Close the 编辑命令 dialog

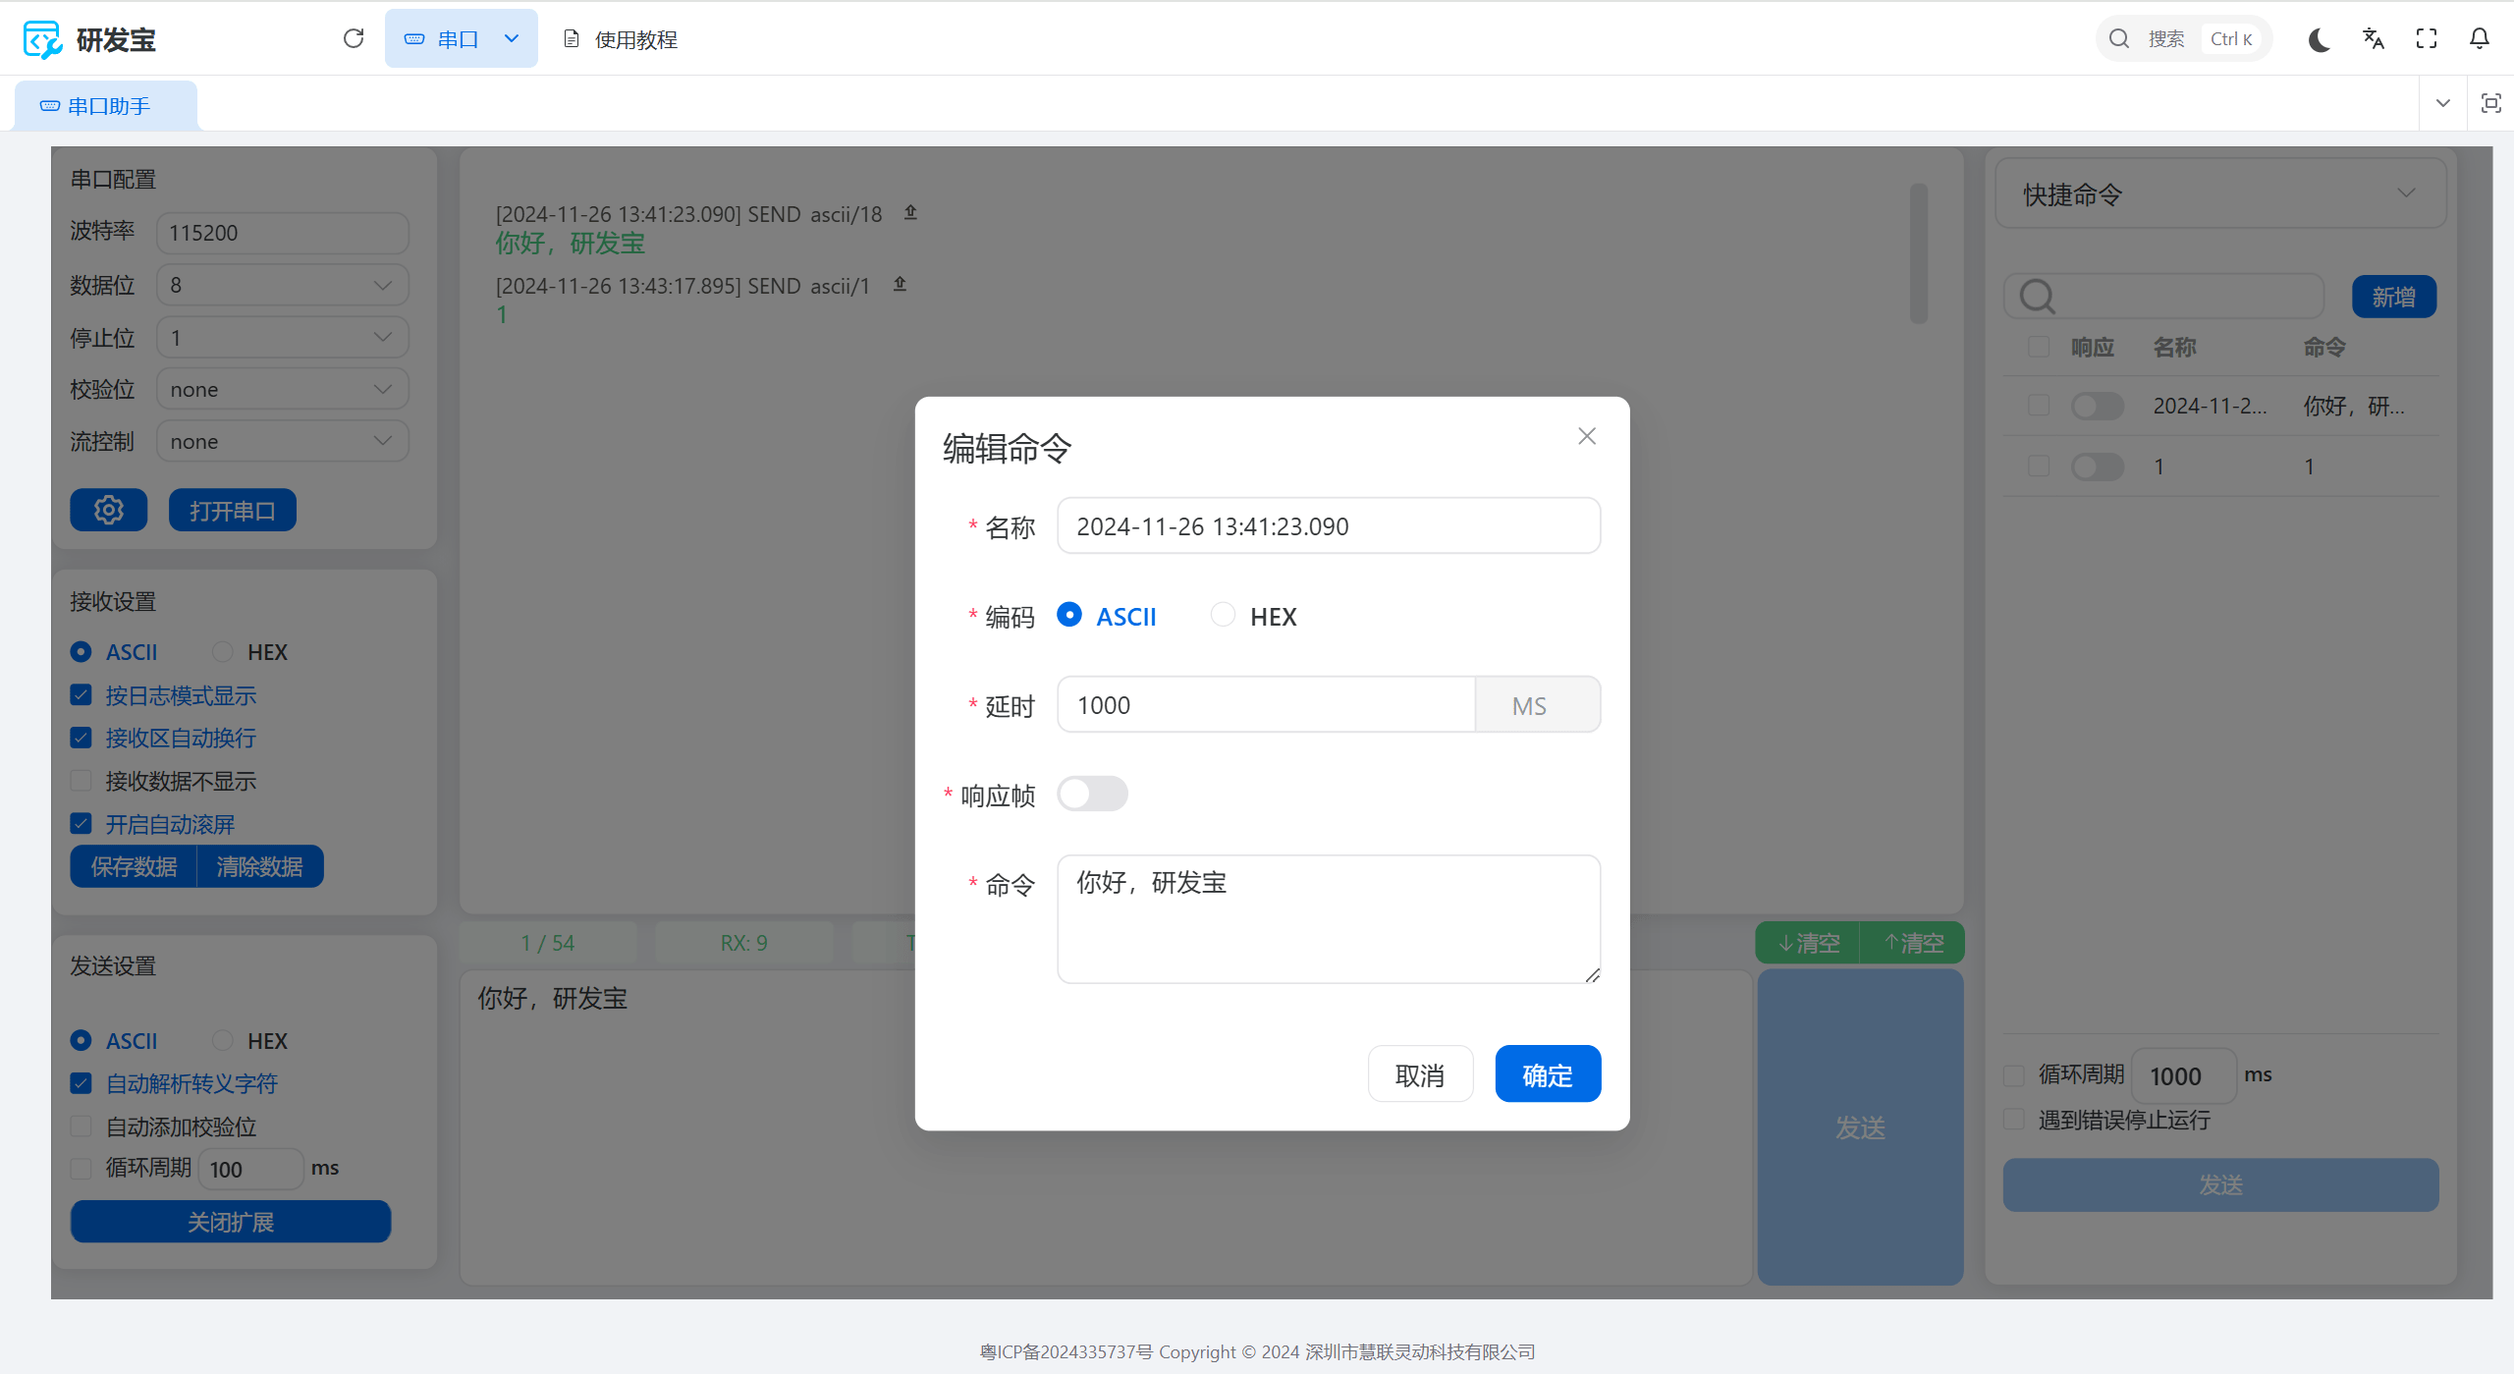click(1587, 436)
